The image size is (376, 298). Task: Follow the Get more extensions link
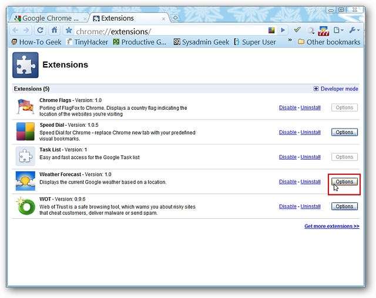click(x=332, y=226)
